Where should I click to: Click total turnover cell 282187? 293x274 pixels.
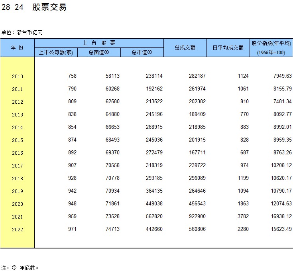click(x=197, y=76)
